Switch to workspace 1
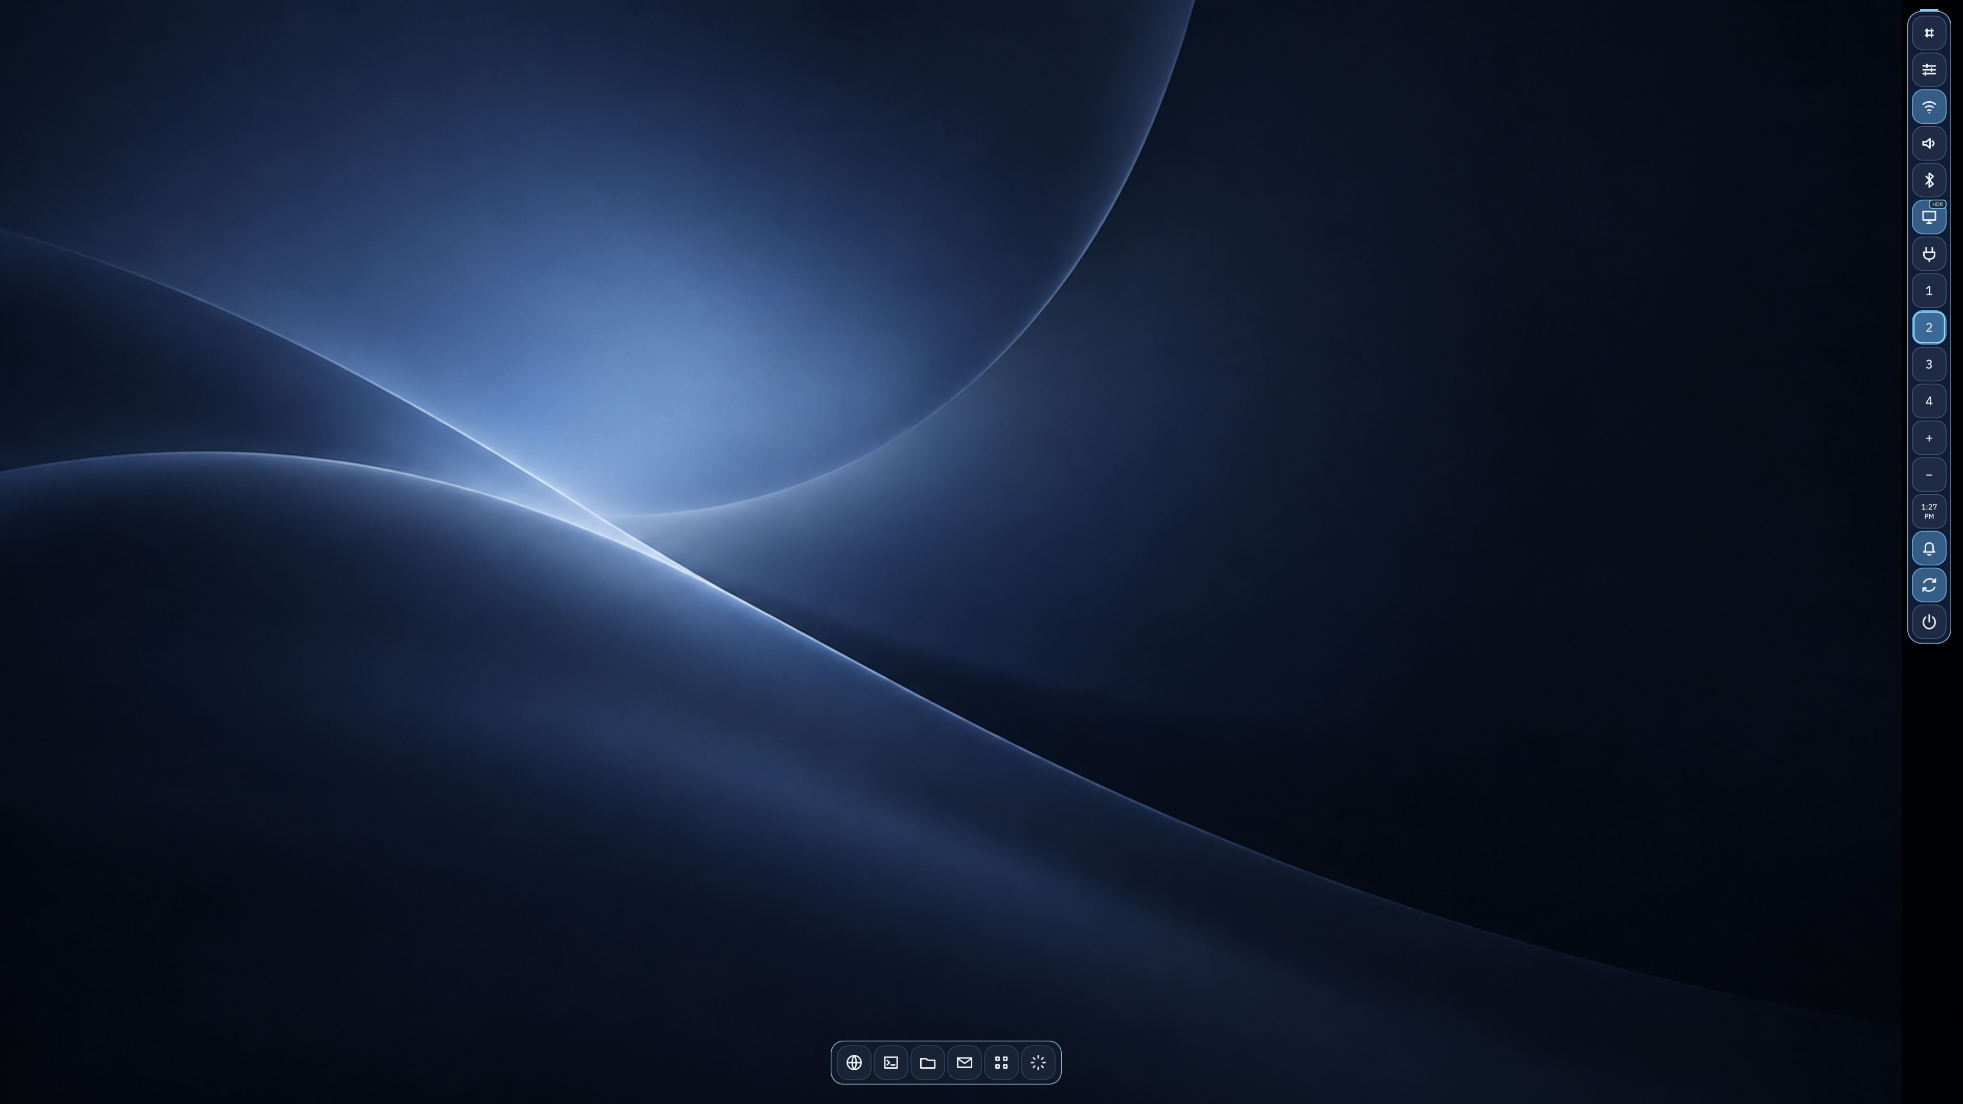Viewport: 1963px width, 1104px height. (1929, 291)
